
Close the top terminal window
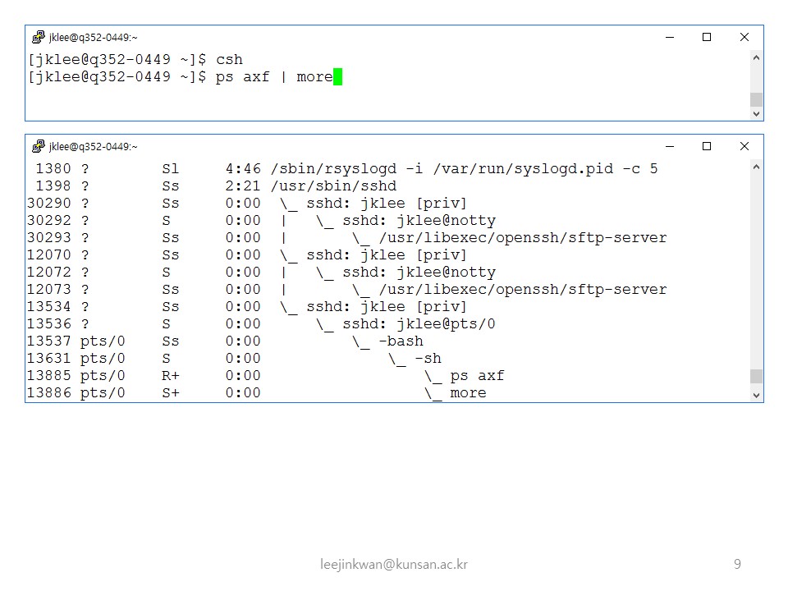coord(744,37)
